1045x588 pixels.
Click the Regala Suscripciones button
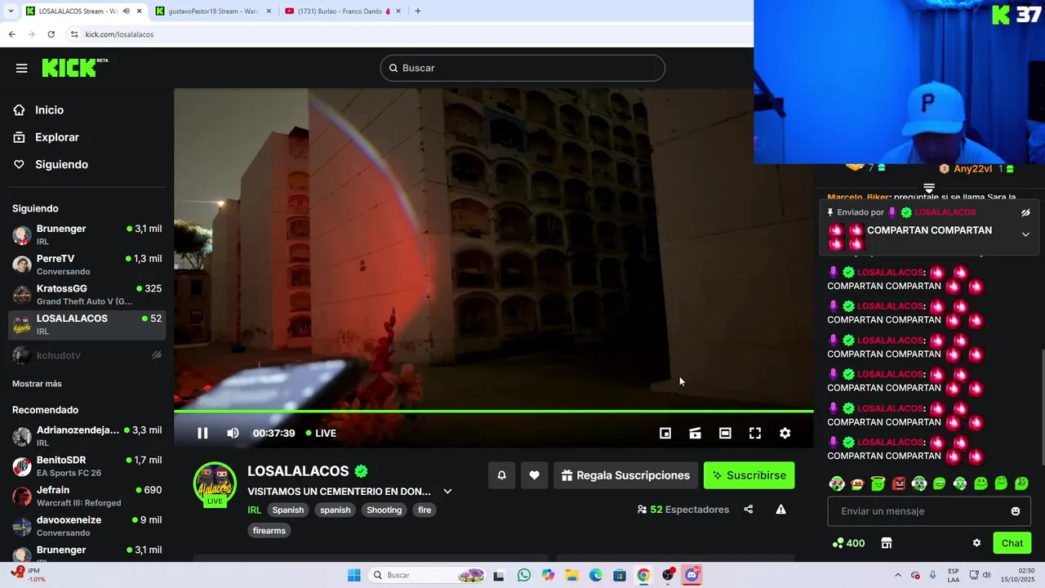click(625, 475)
